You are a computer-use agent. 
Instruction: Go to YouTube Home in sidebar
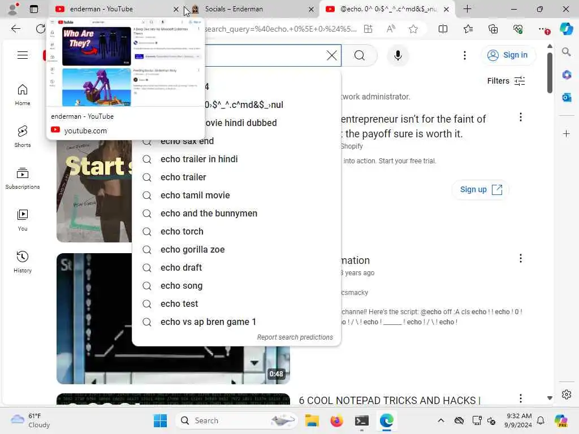coord(23,95)
